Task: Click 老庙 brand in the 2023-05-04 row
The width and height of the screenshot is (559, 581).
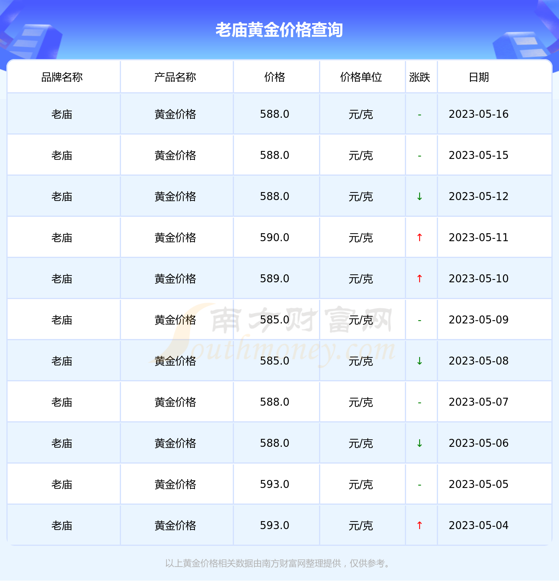Action: coord(62,526)
